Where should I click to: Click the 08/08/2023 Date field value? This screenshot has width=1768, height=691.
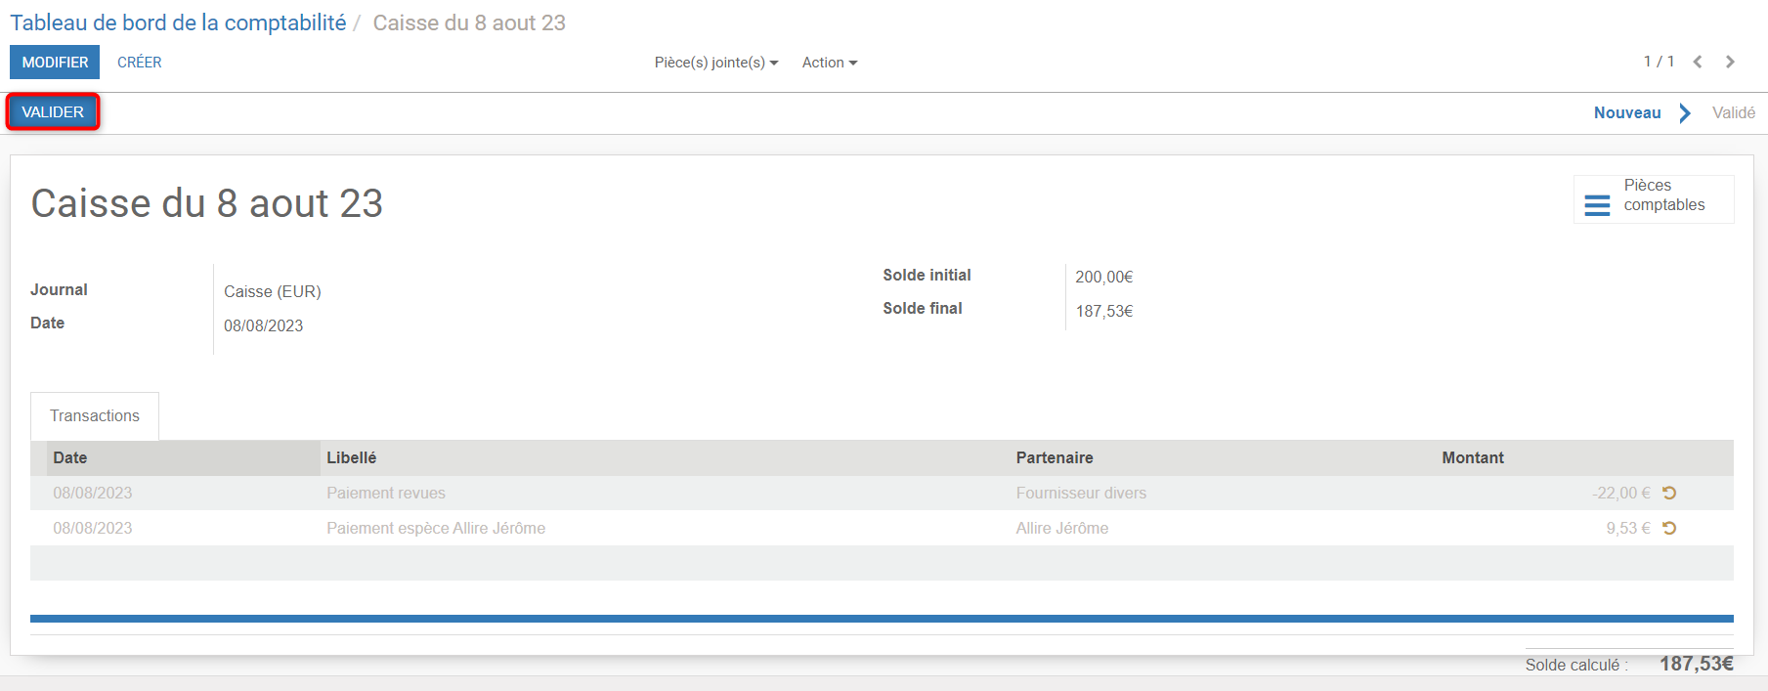pos(264,326)
